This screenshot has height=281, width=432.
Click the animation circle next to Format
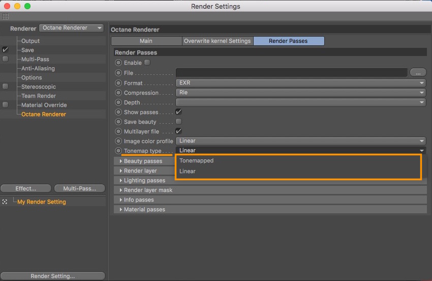click(x=118, y=83)
